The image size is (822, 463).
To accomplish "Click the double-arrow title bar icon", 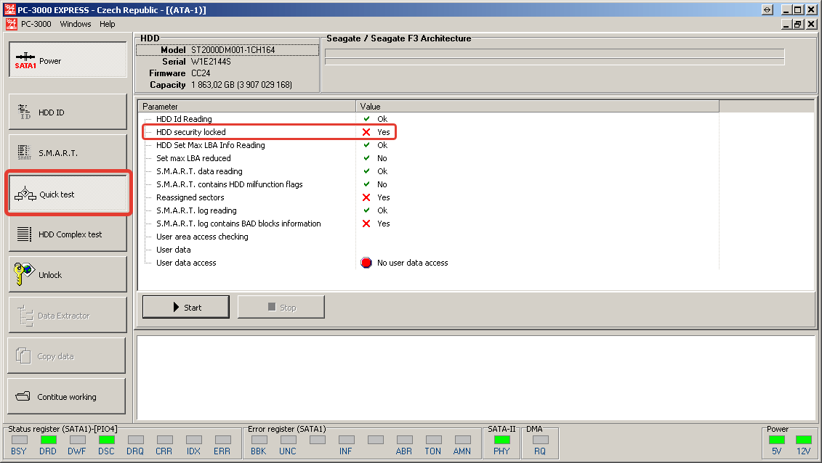I will pyautogui.click(x=767, y=9).
